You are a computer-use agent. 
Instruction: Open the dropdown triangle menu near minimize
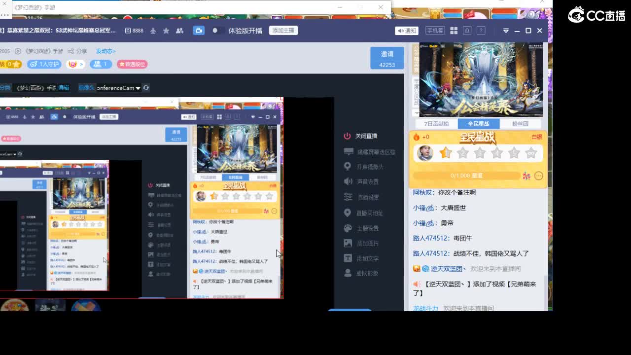pyautogui.click(x=506, y=31)
